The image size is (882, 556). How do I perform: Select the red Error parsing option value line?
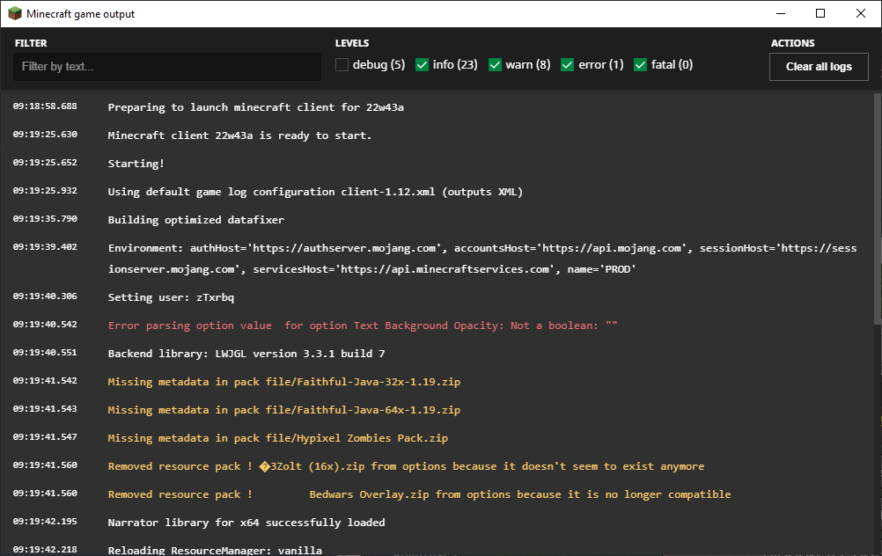point(362,326)
